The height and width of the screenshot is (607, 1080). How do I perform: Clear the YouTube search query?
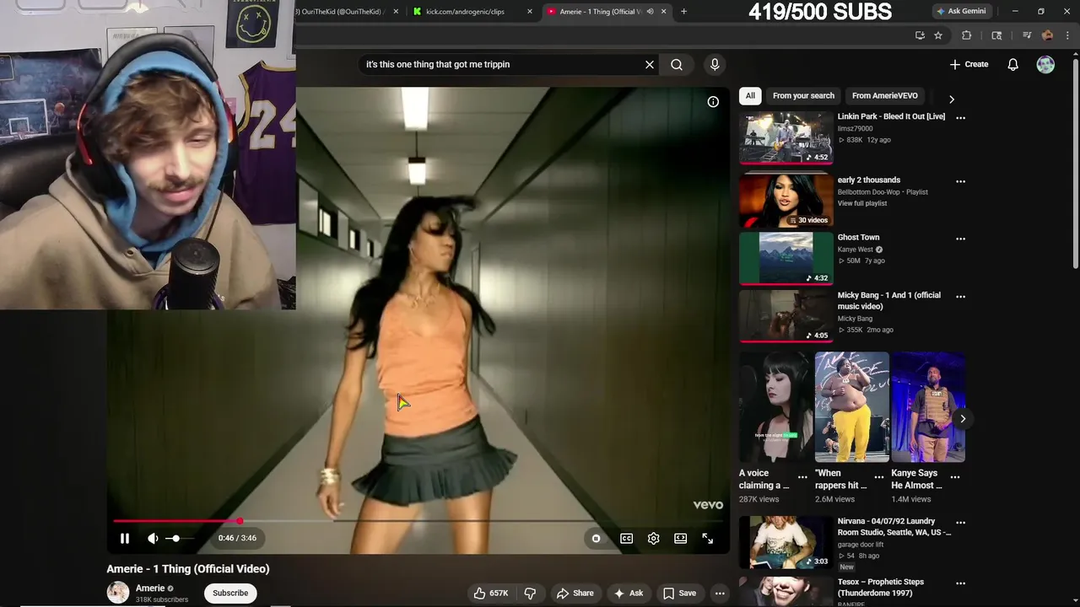tap(650, 64)
